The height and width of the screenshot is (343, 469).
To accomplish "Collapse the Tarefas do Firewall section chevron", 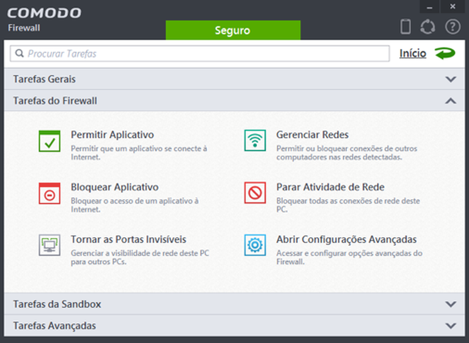I will point(451,101).
